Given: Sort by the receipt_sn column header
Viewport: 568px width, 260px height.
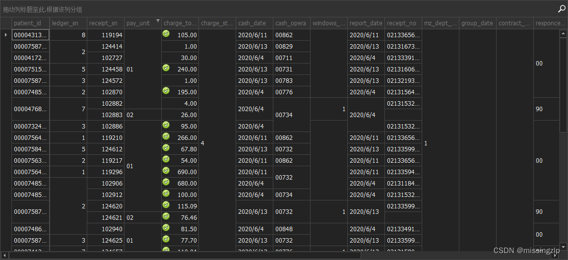Looking at the screenshot, I should (x=105, y=23).
